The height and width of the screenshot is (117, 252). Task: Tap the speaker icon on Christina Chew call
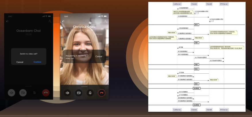[x=67, y=93]
